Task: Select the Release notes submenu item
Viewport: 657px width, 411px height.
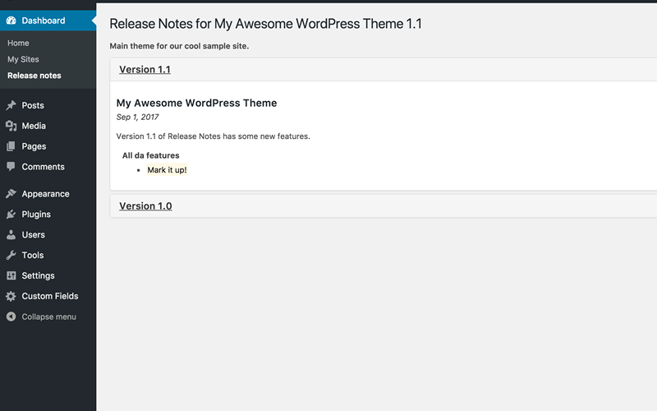Action: click(34, 76)
